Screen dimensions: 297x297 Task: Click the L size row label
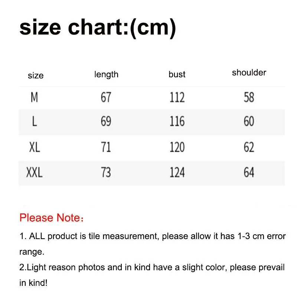tap(35, 121)
